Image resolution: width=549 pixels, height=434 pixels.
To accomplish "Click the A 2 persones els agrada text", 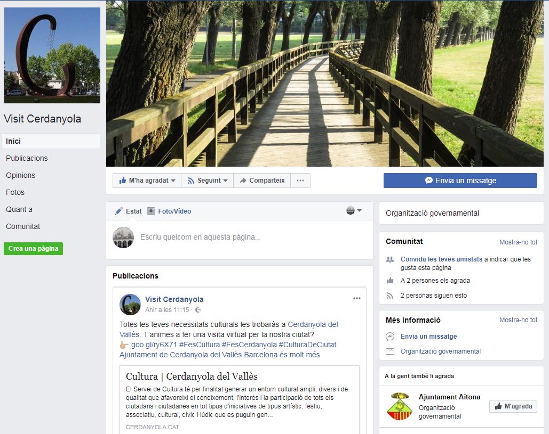I will 435,281.
